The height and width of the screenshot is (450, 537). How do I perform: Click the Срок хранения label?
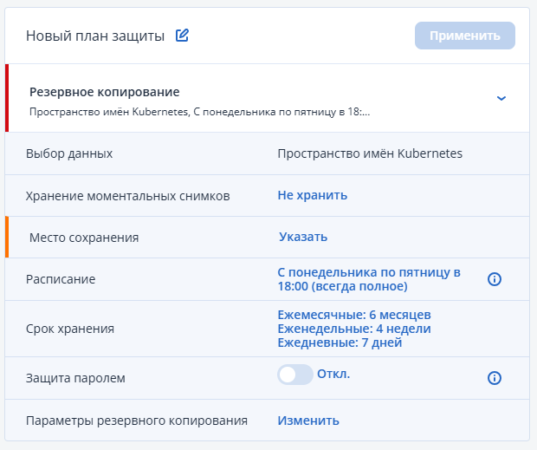pyautogui.click(x=70, y=329)
